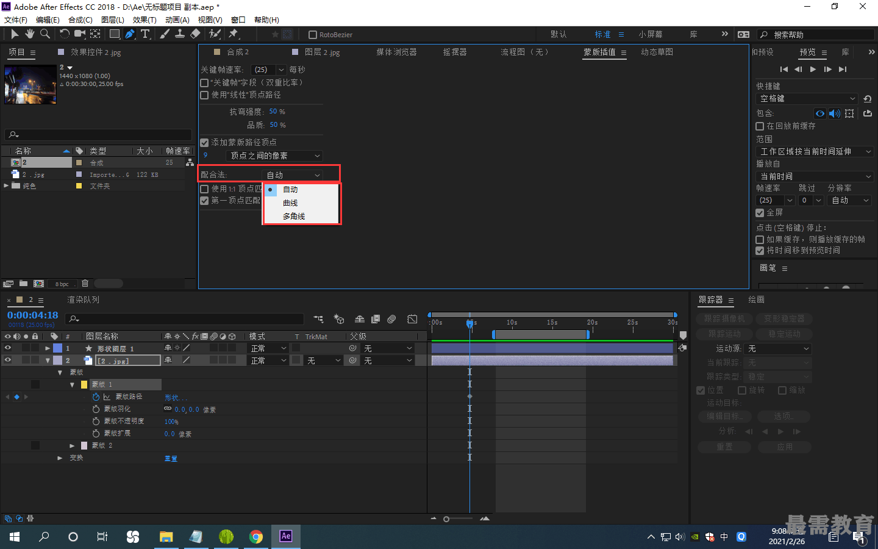Open the 顶点之间的像素 dropdown
Screen dimensions: 878x549
click(x=274, y=156)
